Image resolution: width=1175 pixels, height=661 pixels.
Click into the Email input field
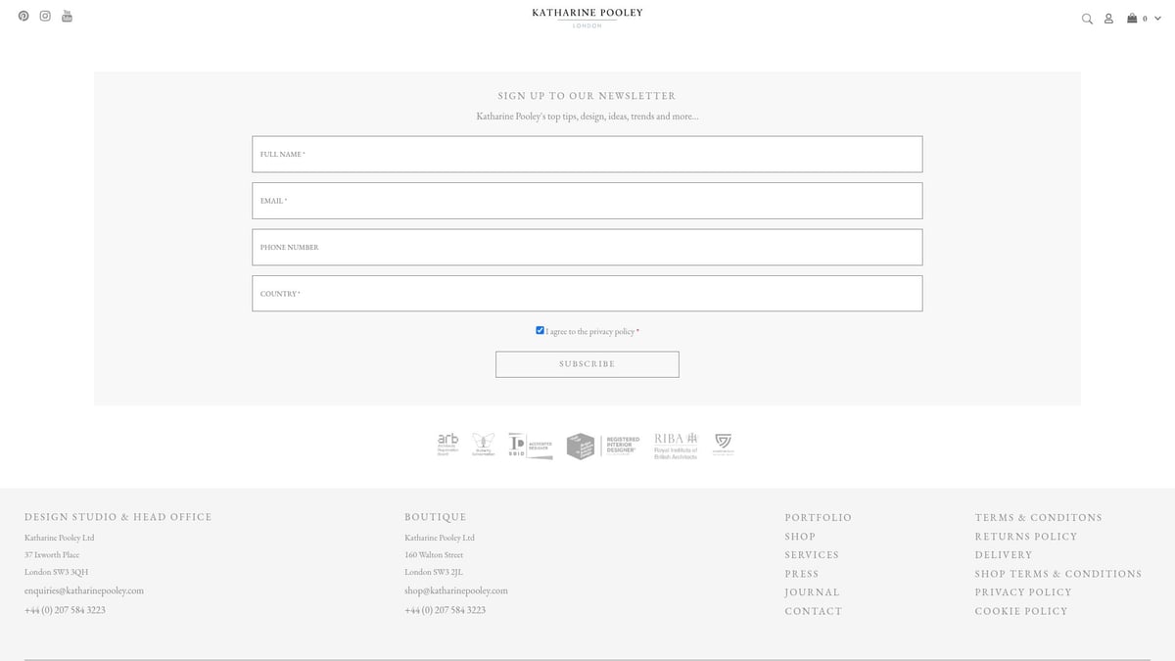[x=587, y=201]
